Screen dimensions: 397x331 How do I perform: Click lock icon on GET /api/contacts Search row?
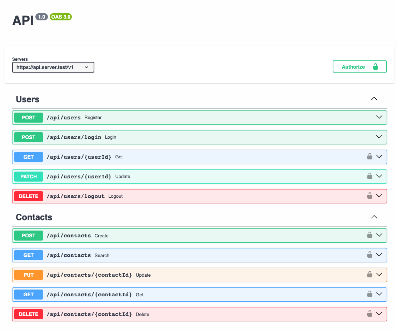[x=369, y=255]
